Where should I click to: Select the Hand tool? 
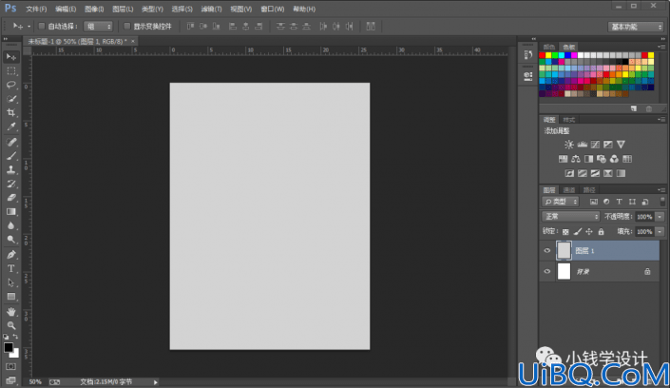tap(11, 312)
